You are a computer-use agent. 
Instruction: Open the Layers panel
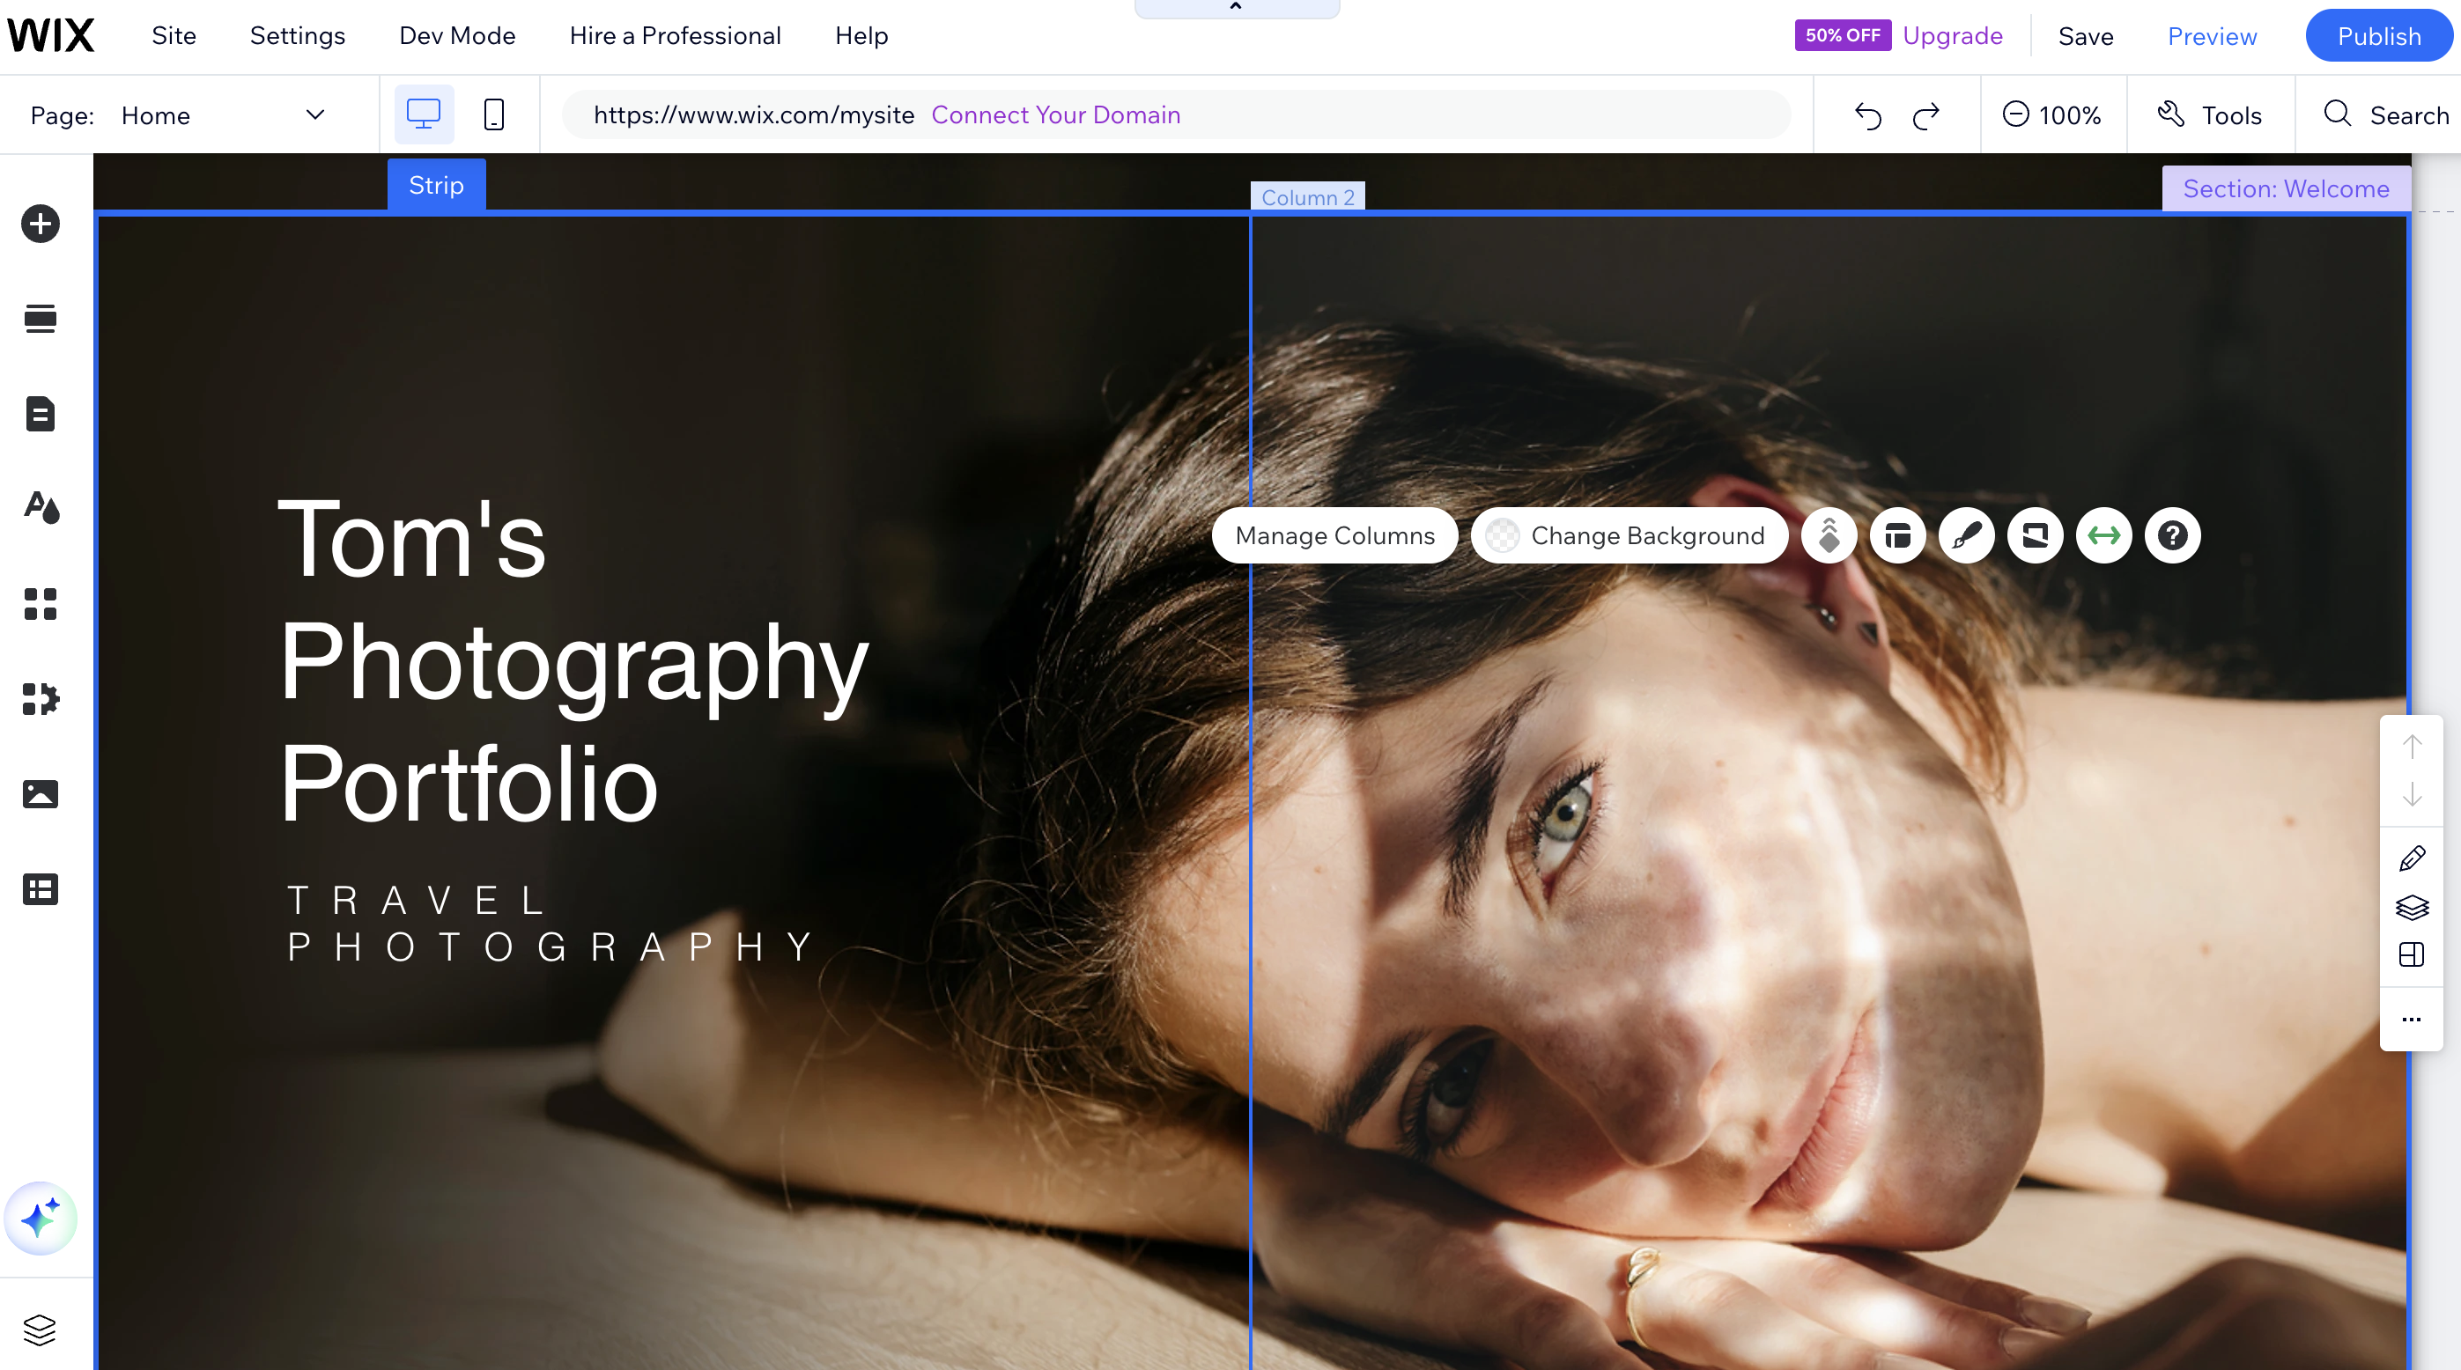pyautogui.click(x=41, y=1329)
